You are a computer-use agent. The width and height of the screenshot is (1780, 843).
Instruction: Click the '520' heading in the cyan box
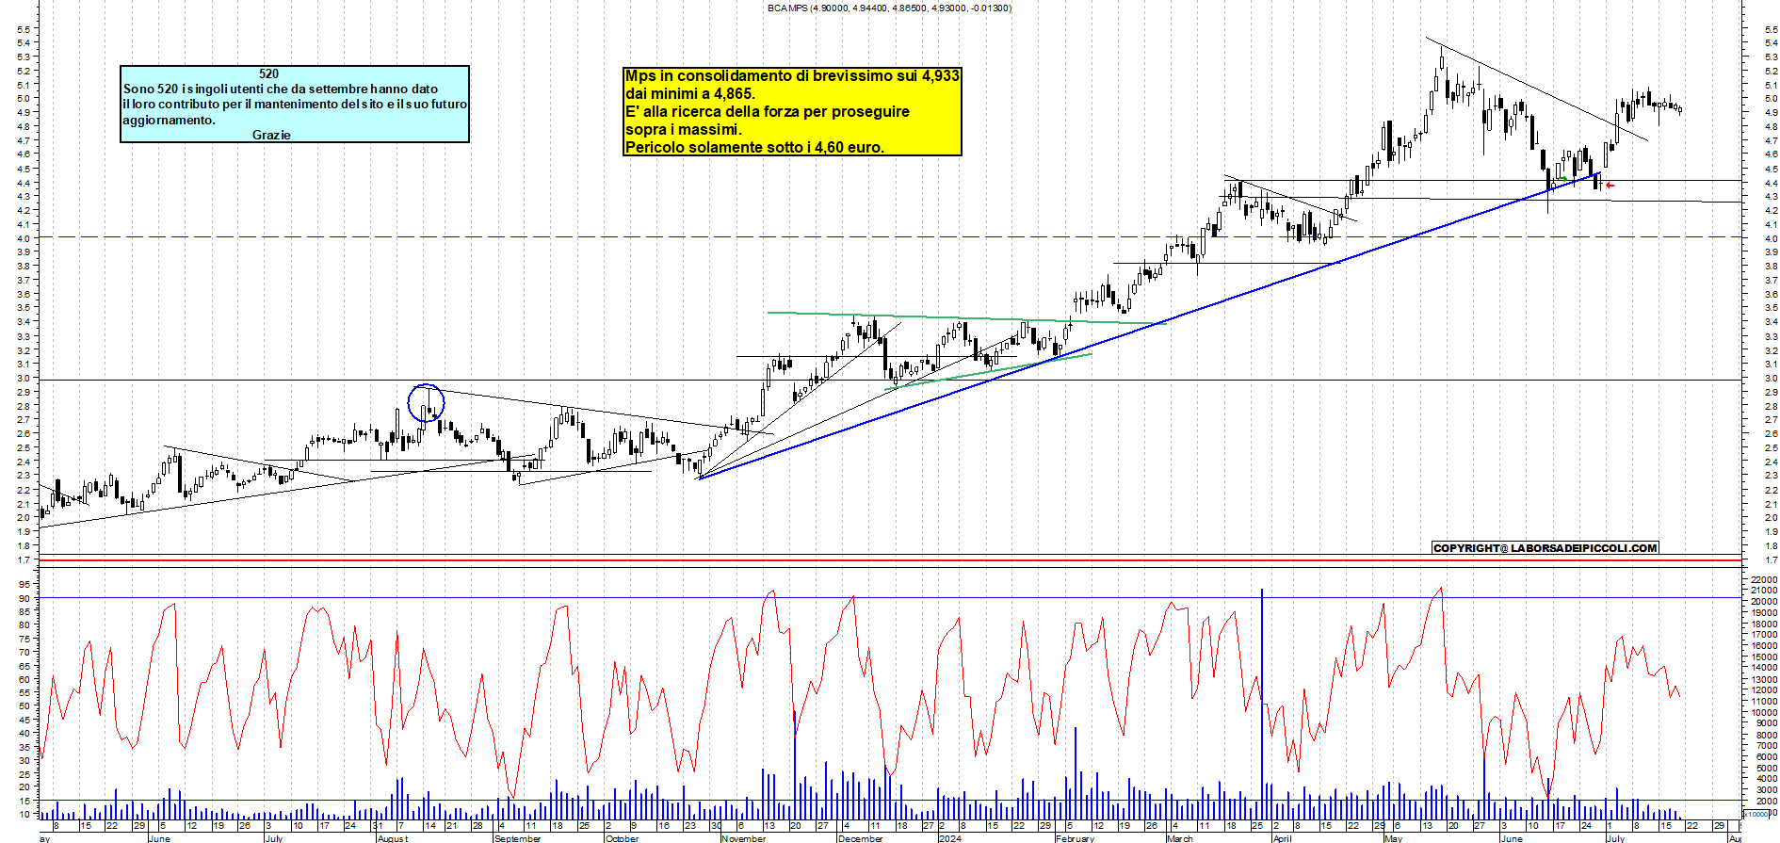(x=269, y=73)
